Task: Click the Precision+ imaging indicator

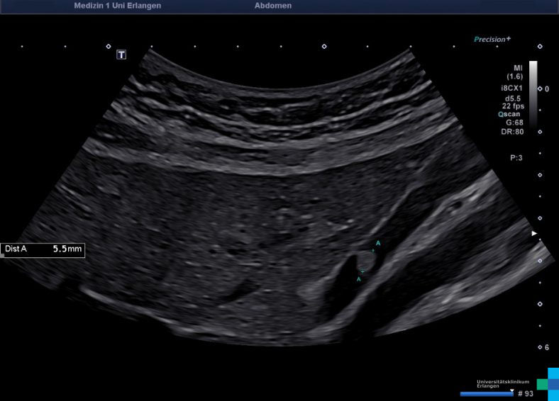Action: coord(492,40)
